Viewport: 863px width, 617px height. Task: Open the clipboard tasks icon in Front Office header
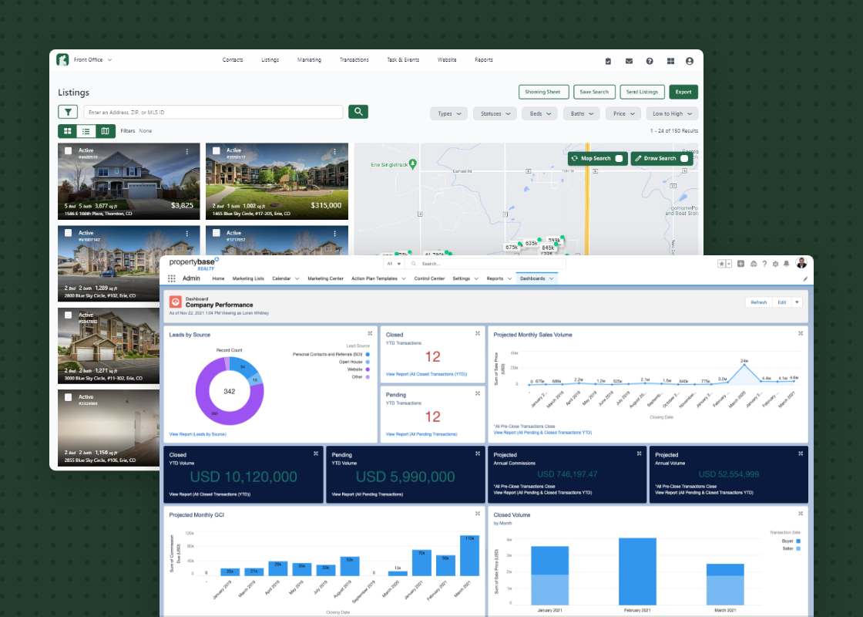click(x=608, y=61)
